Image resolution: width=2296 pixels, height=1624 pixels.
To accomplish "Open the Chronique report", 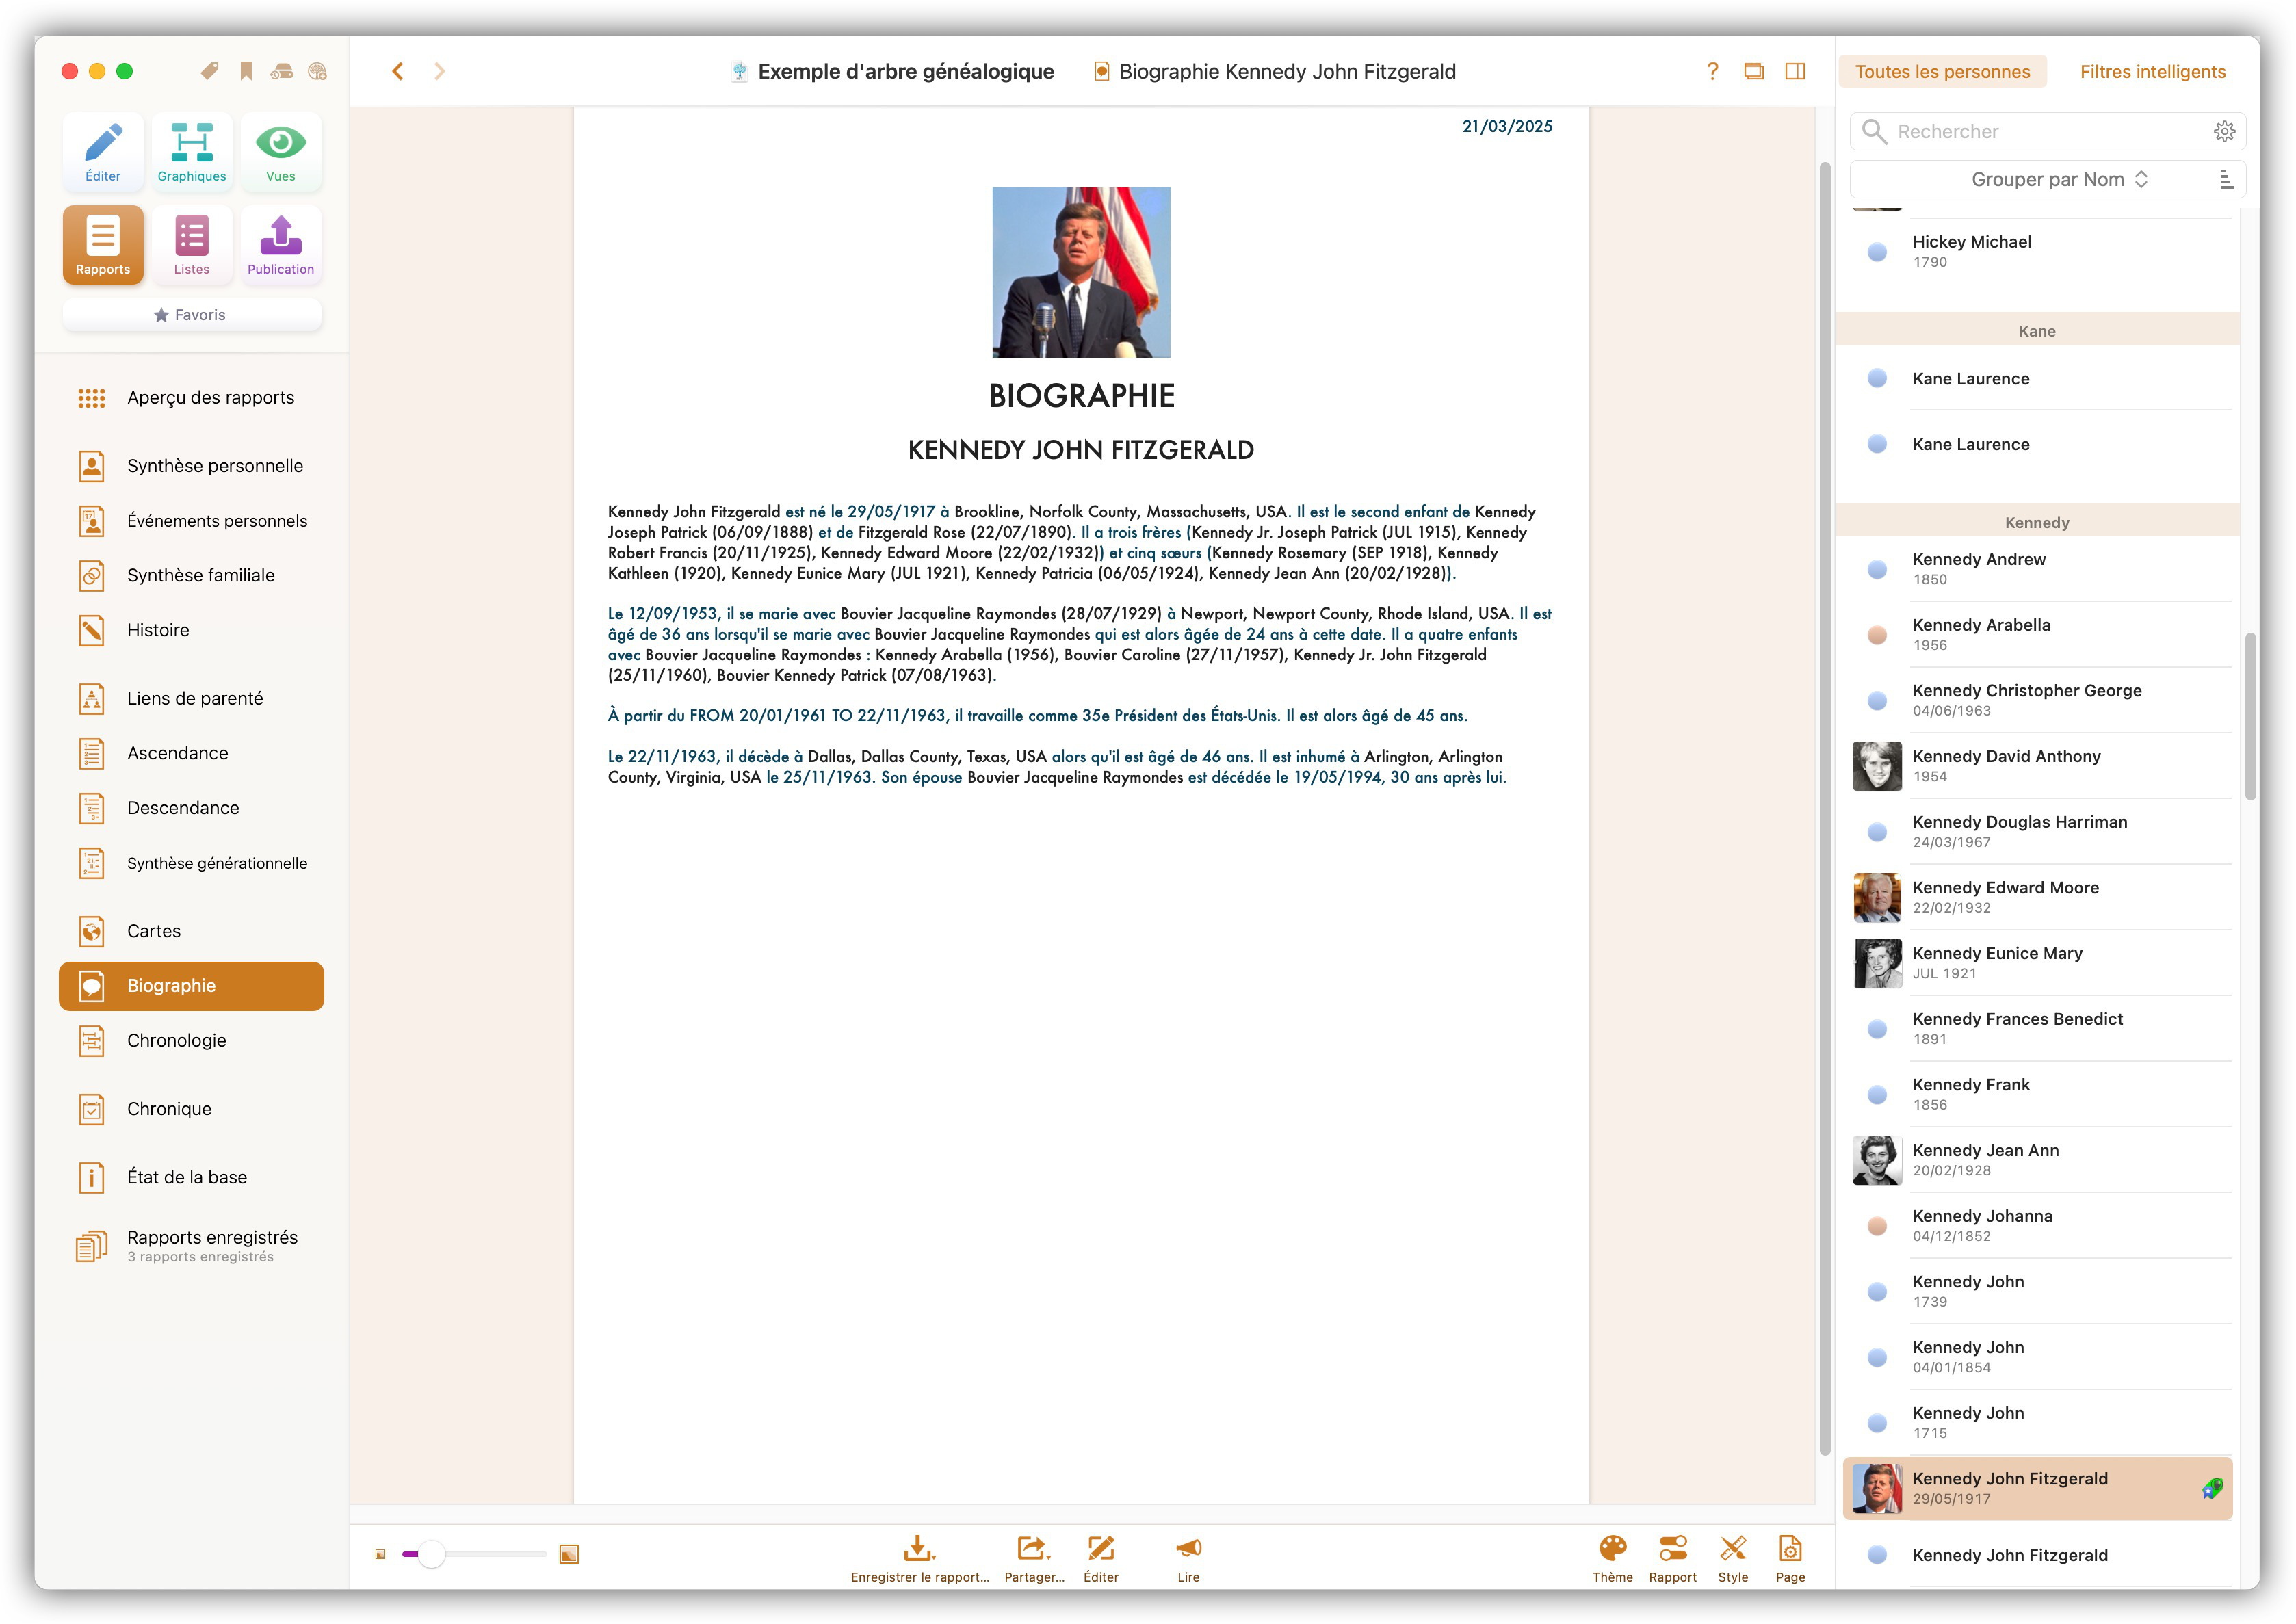I will 192,1109.
